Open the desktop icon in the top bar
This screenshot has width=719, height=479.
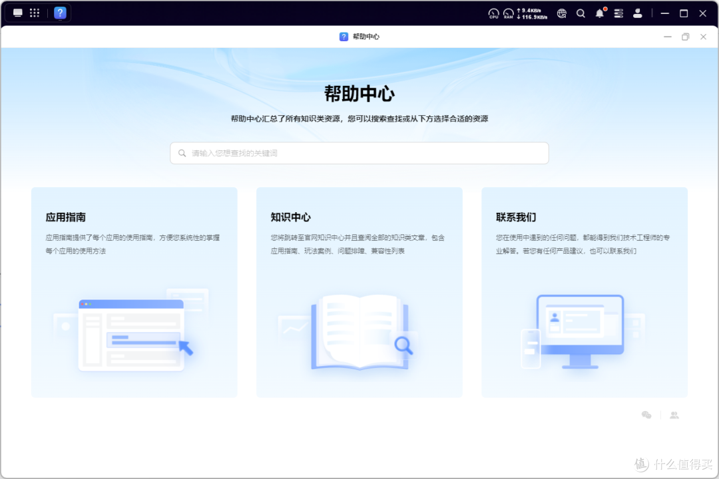pyautogui.click(x=18, y=13)
